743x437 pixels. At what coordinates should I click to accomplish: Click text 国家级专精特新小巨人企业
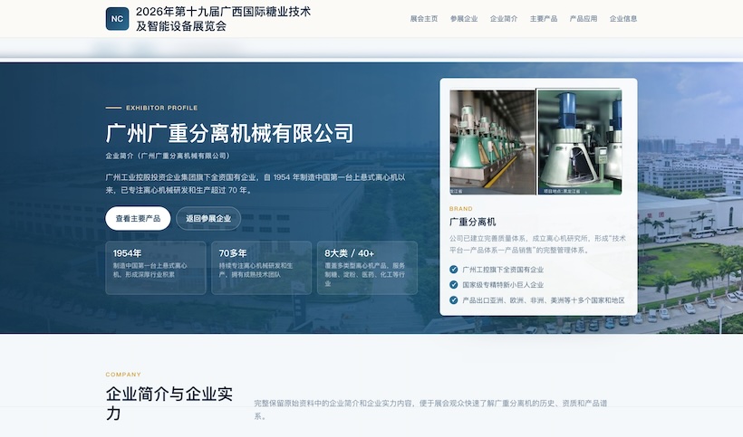click(x=503, y=285)
